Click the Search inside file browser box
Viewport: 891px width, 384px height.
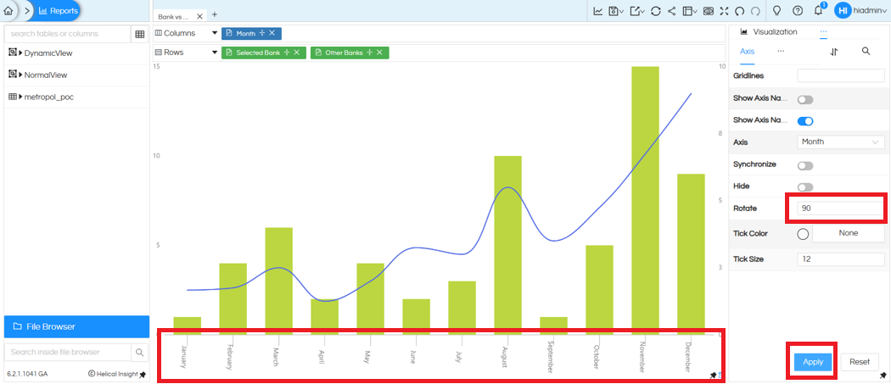[67, 353]
